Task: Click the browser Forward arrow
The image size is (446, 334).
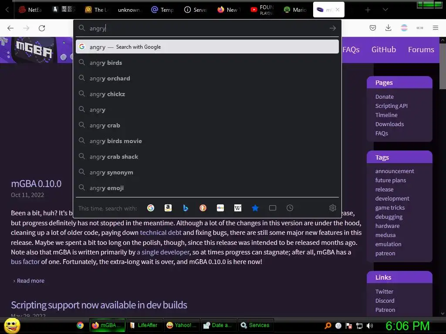Action: [26, 28]
